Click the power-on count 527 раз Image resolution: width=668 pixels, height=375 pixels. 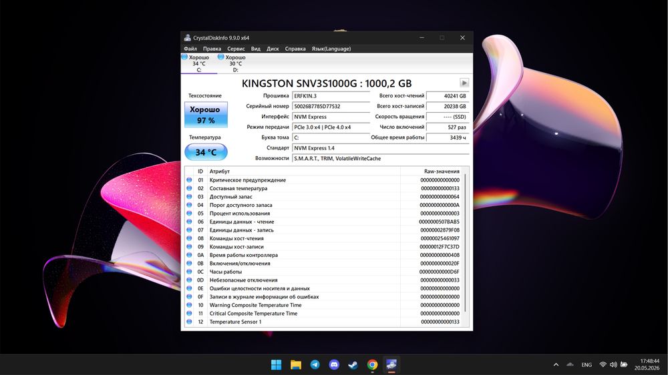pos(448,127)
